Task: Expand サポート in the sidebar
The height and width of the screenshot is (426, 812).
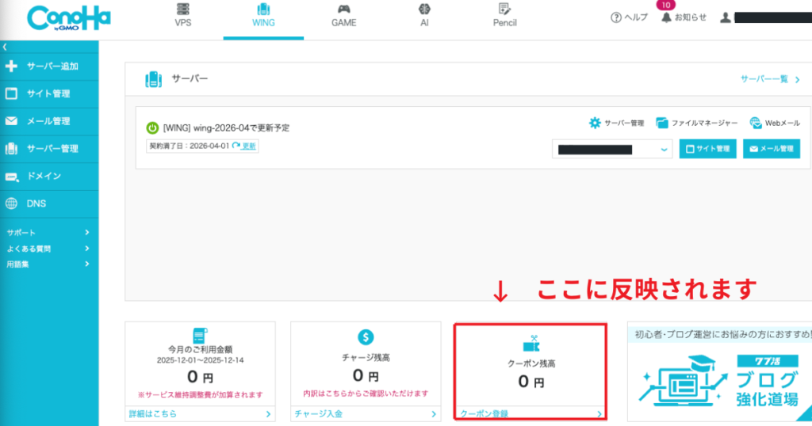Action: point(48,233)
